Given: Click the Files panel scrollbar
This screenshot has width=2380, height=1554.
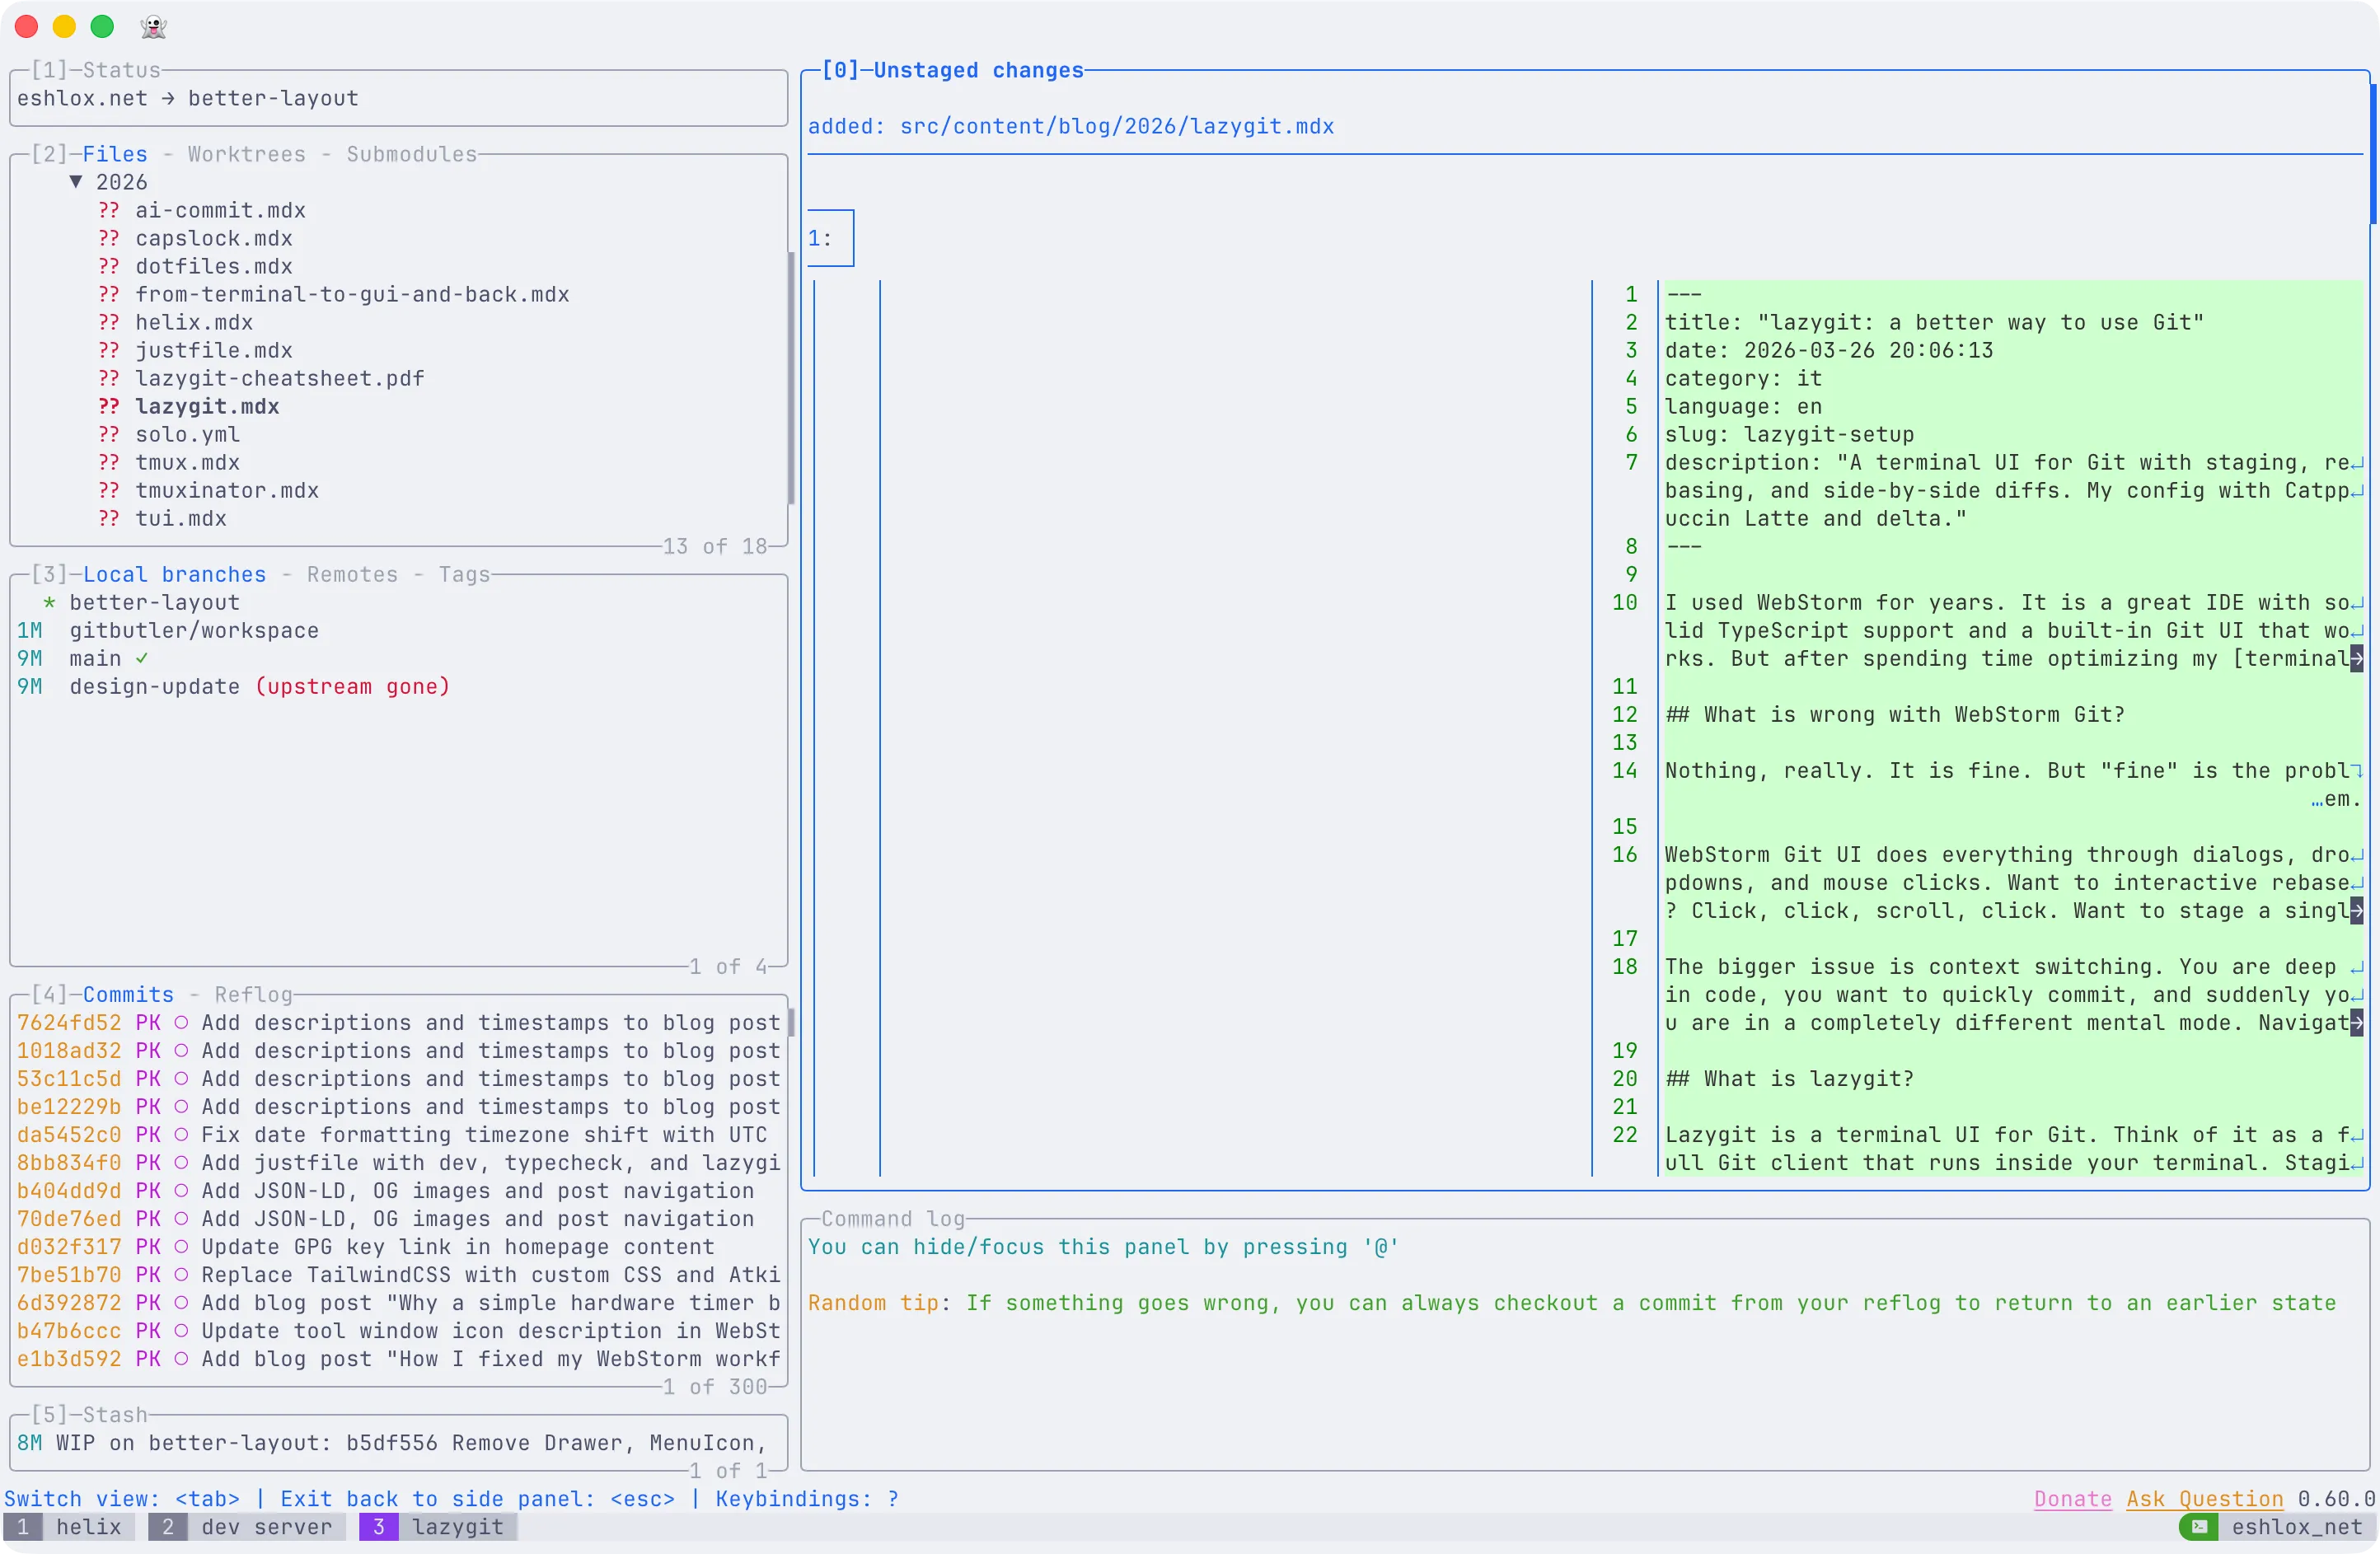Looking at the screenshot, I should tap(790, 378).
